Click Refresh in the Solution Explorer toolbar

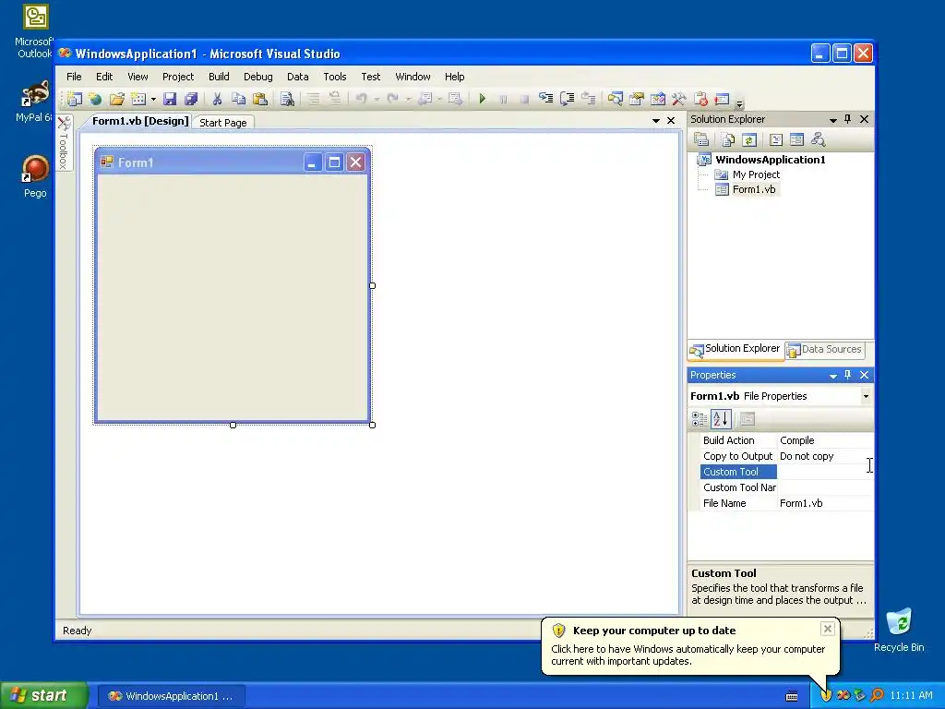[x=749, y=140]
